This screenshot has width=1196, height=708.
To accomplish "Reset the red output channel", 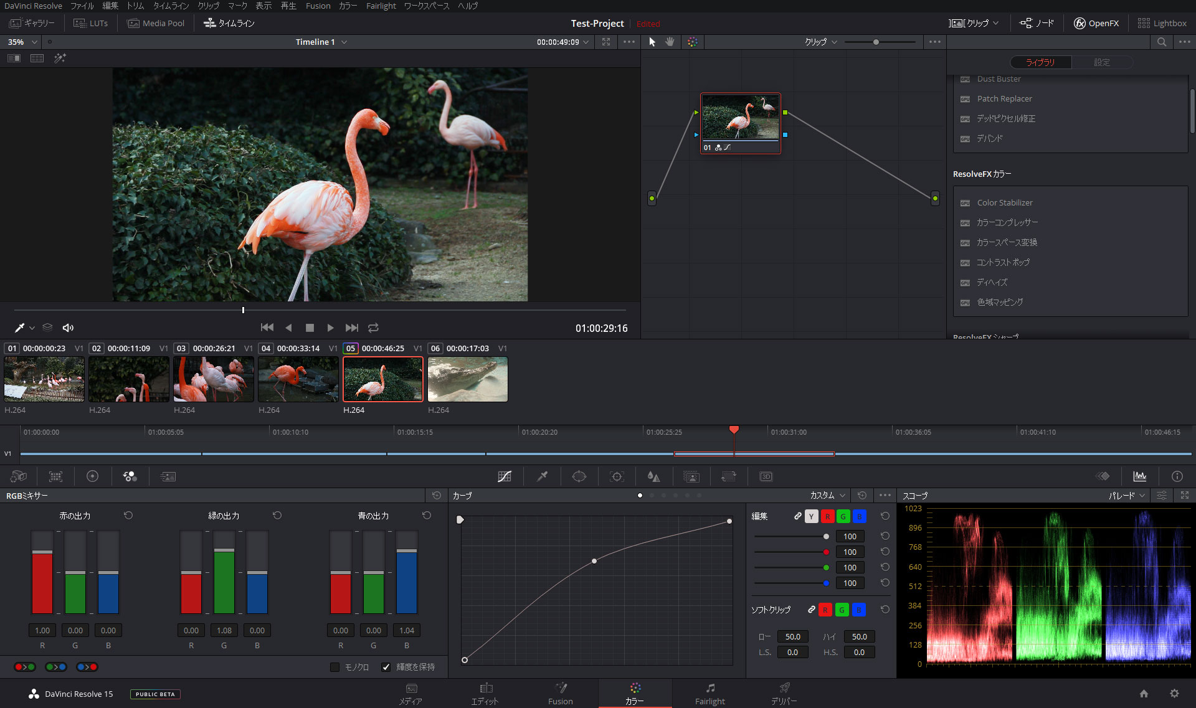I will coord(128,515).
